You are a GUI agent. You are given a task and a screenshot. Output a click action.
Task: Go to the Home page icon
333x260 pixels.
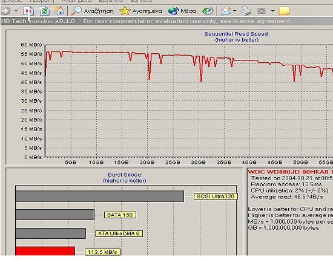click(x=59, y=11)
